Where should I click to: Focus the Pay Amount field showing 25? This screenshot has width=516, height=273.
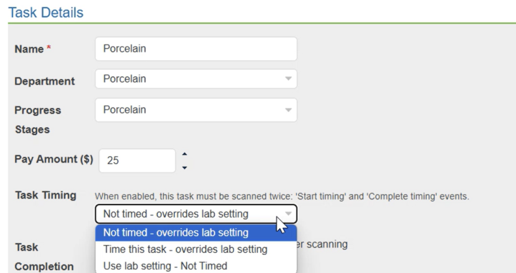pos(137,161)
